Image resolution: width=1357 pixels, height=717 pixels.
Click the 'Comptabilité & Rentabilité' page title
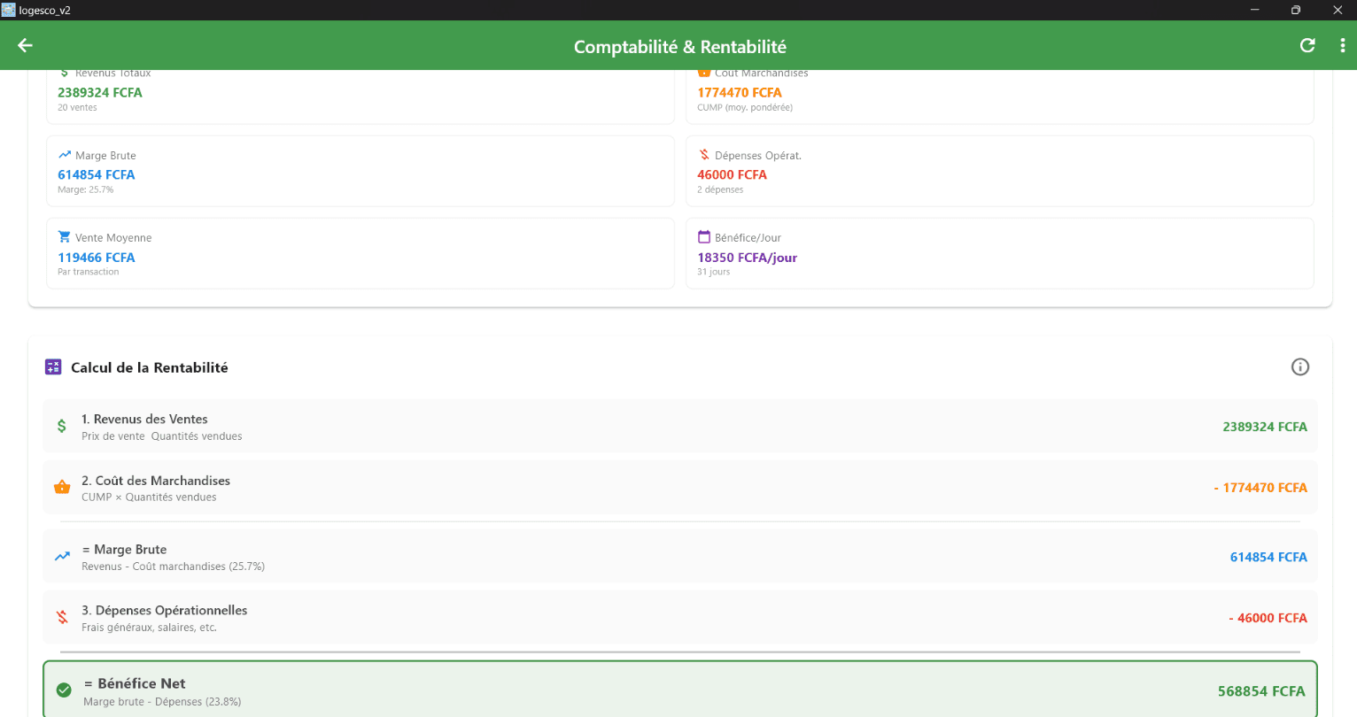click(680, 47)
